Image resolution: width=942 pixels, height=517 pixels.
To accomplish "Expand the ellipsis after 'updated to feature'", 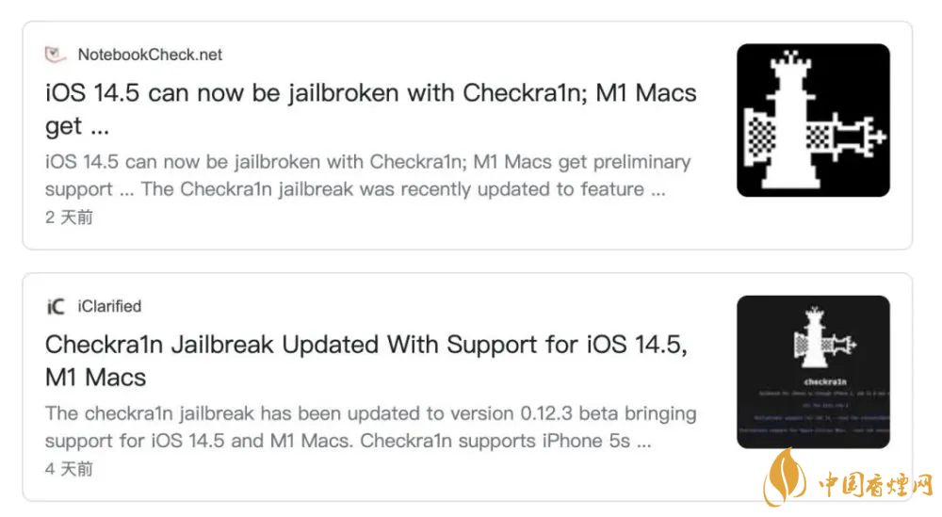I will [658, 189].
